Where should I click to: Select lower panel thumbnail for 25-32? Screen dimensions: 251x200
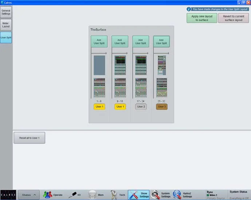pos(162,88)
